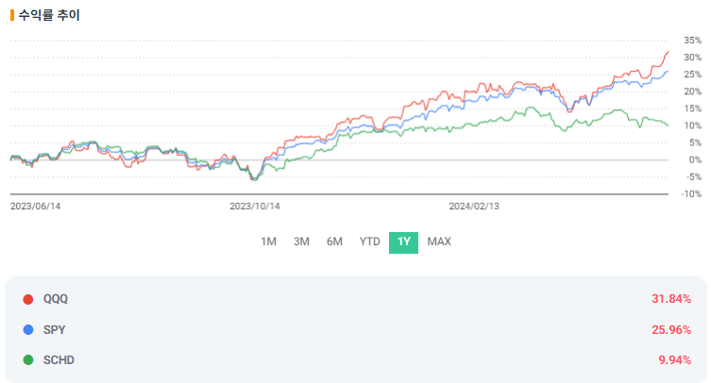
Task: Click the active 1Y period tab
Action: 403,242
